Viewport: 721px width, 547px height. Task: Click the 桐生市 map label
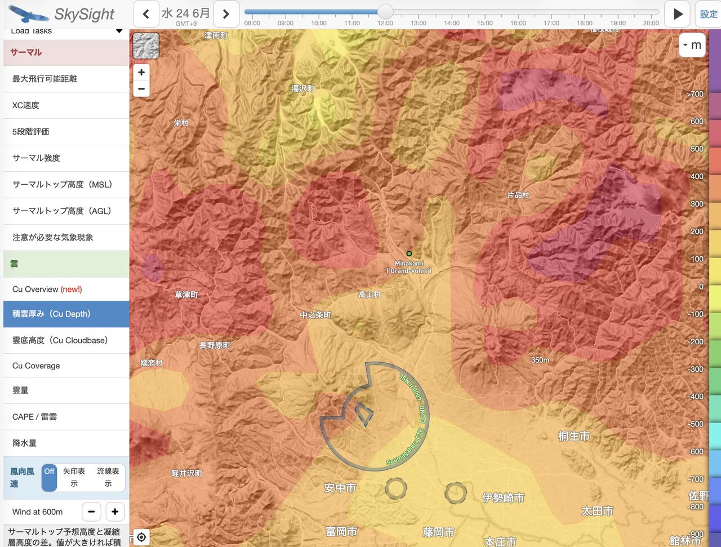coord(574,436)
